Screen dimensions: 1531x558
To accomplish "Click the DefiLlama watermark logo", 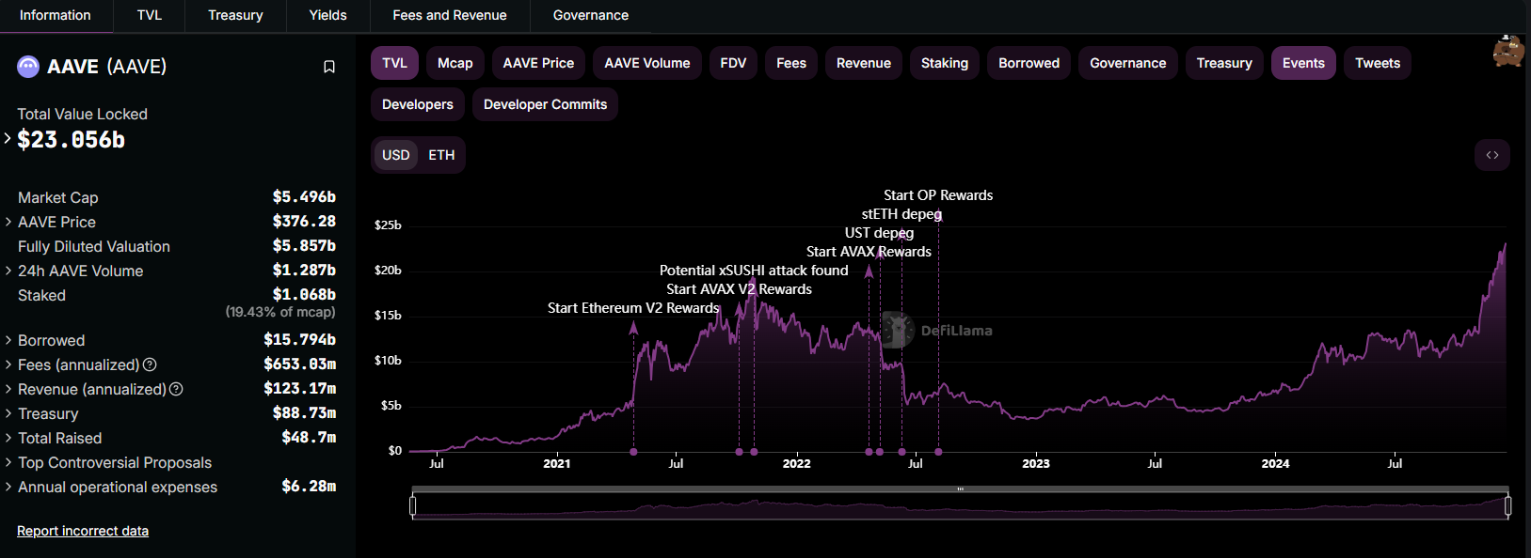I will click(x=898, y=331).
